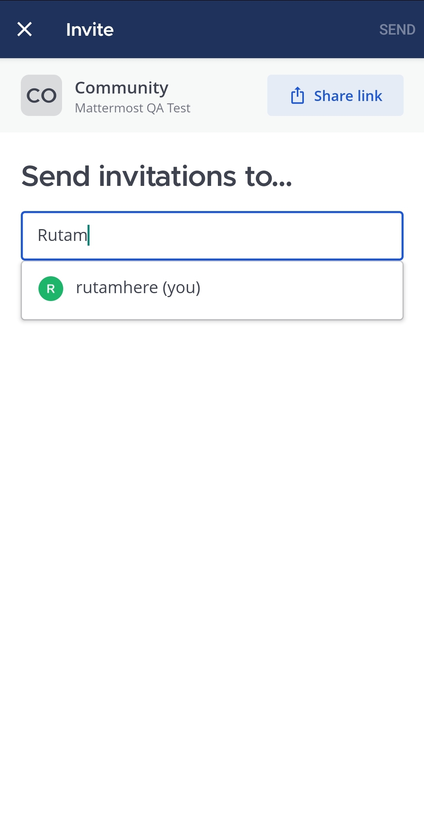This screenshot has width=424, height=832.
Task: Click the CO channel avatar icon
Action: tap(42, 95)
